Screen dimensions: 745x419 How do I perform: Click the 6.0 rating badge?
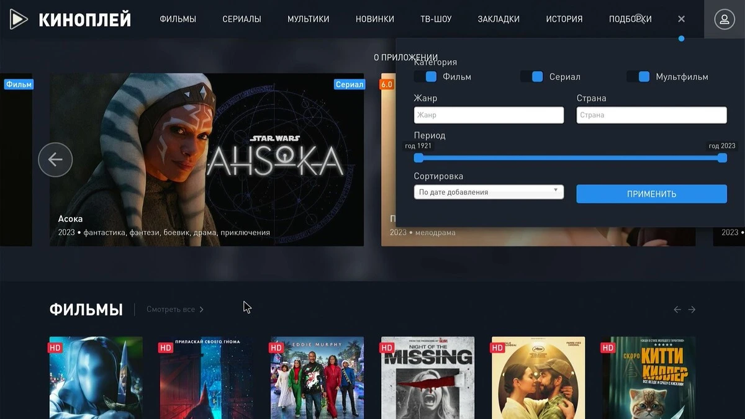click(x=387, y=84)
